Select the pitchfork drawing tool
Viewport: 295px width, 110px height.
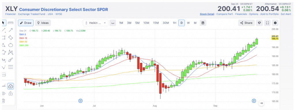3,67
